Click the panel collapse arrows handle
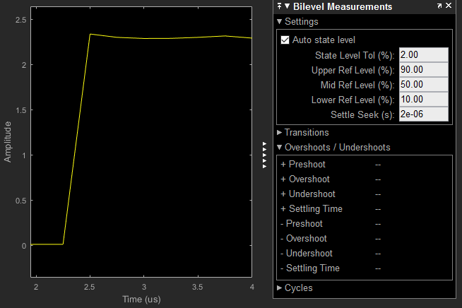Image resolution: width=462 pixels, height=308 pixels. coord(264,155)
